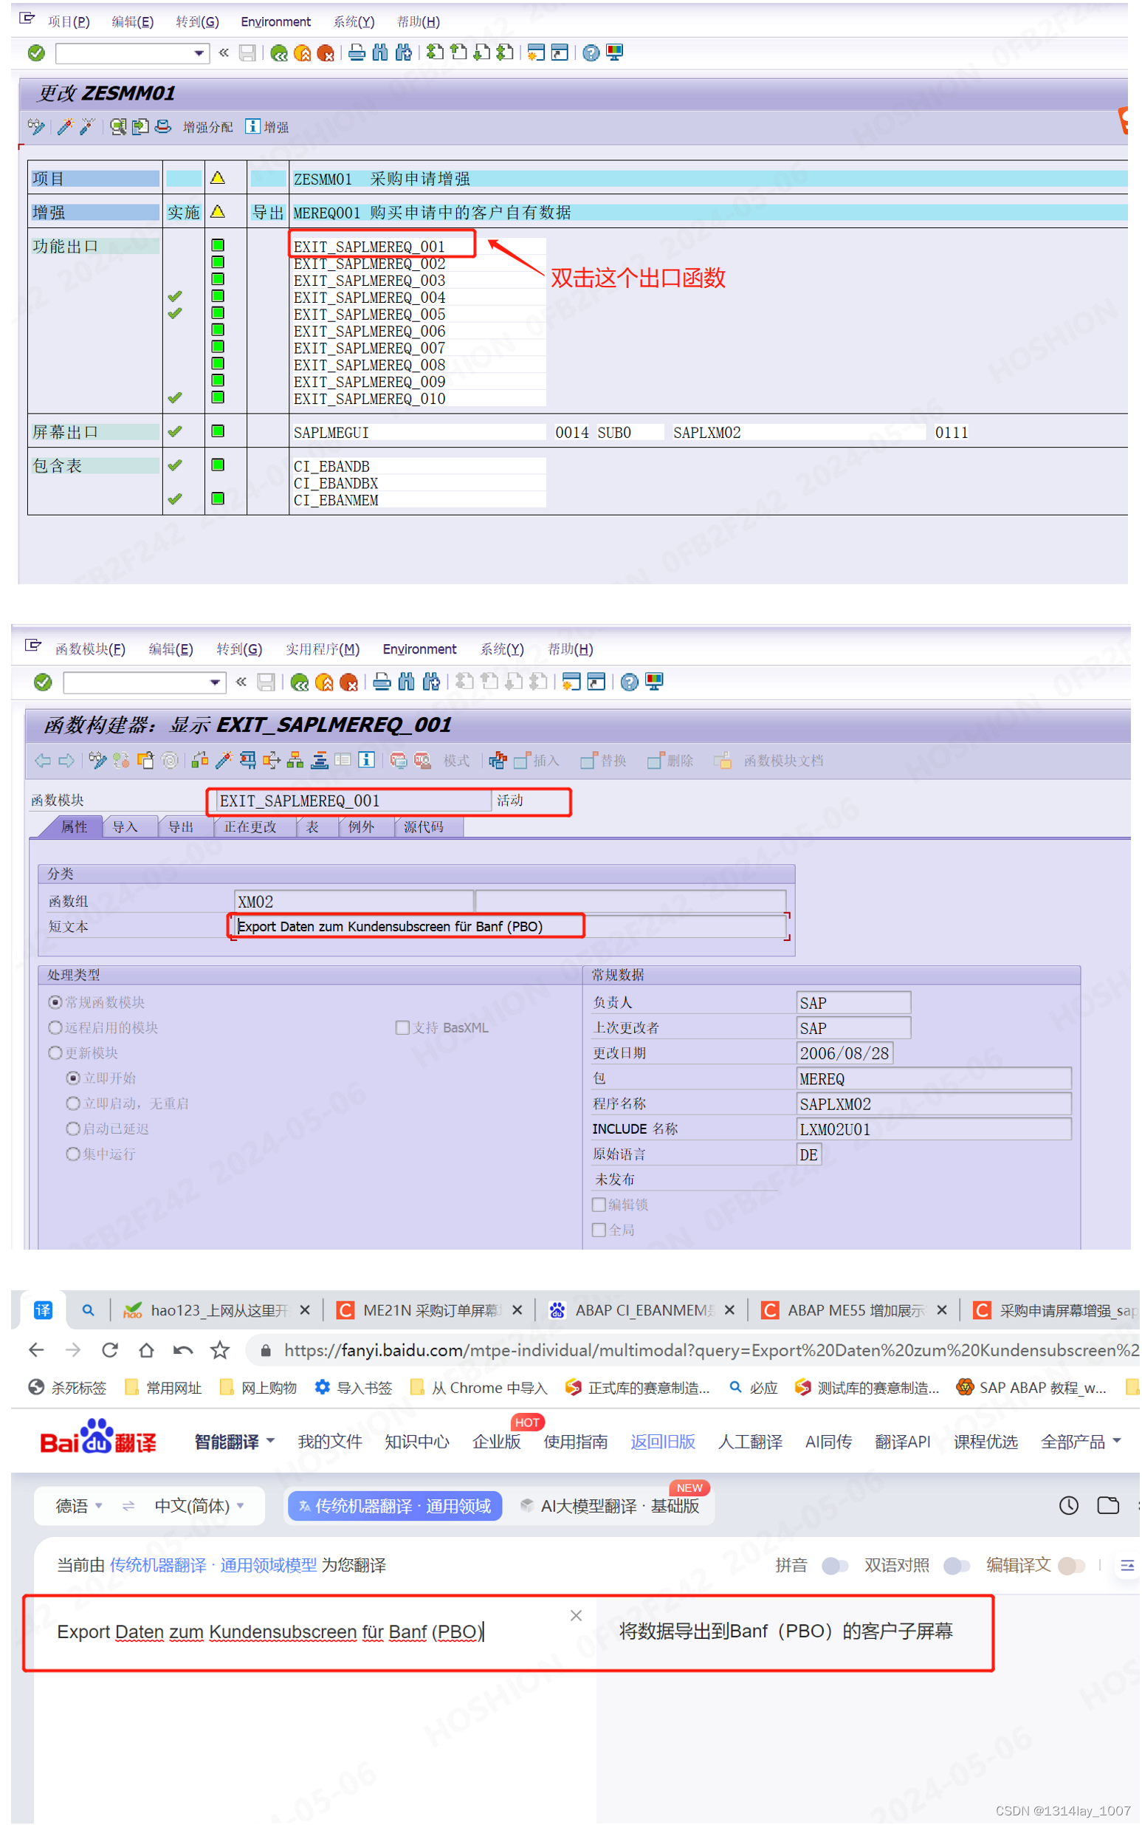The width and height of the screenshot is (1142, 1825).
Task: Click the Save icon in Function Builder toolbar
Action: [x=266, y=683]
